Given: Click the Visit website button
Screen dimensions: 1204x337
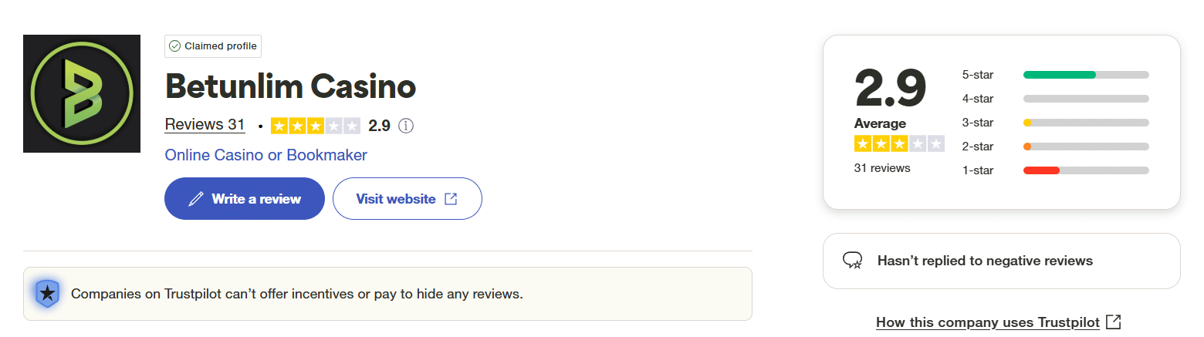Looking at the screenshot, I should tap(407, 199).
